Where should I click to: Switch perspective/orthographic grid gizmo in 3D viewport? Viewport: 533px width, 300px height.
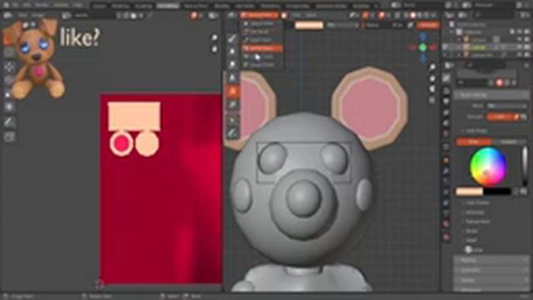(x=432, y=100)
